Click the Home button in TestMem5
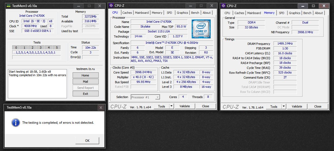334x151 pixels. (85, 75)
